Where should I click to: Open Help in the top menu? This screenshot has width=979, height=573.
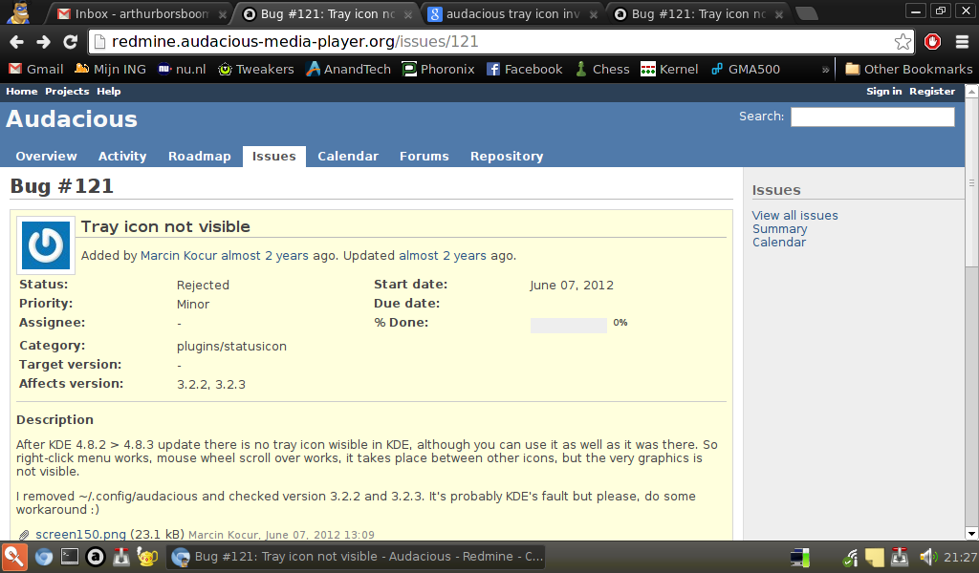tap(109, 92)
